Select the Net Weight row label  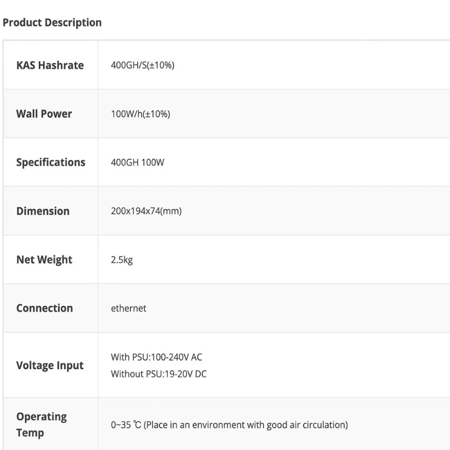pos(44,260)
